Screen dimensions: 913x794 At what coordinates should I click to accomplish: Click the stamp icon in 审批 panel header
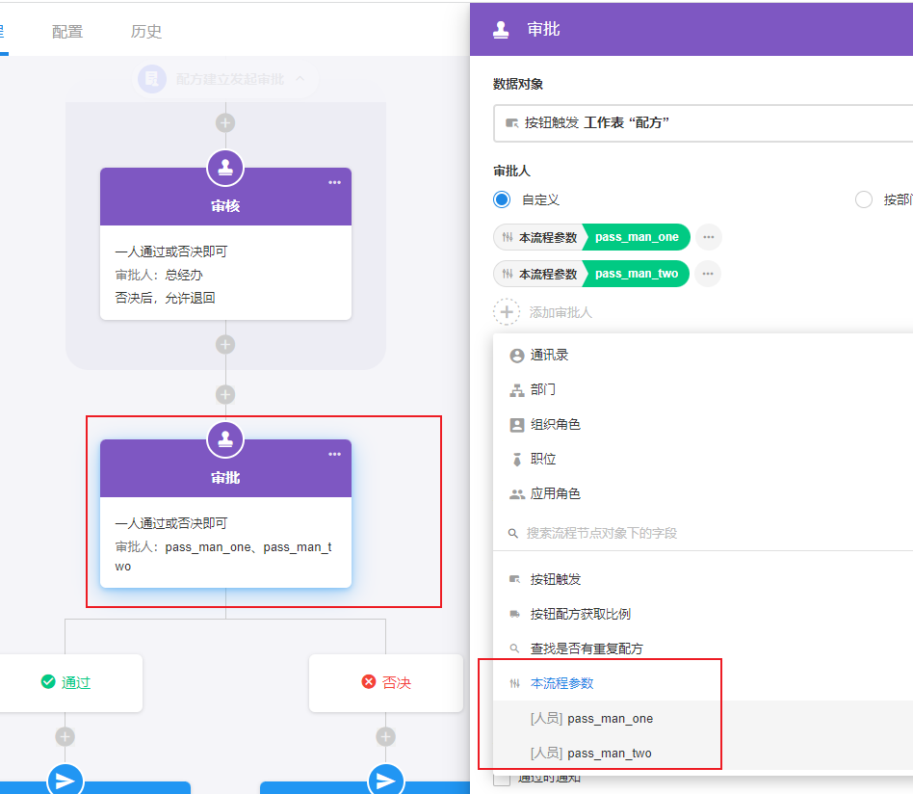501,29
